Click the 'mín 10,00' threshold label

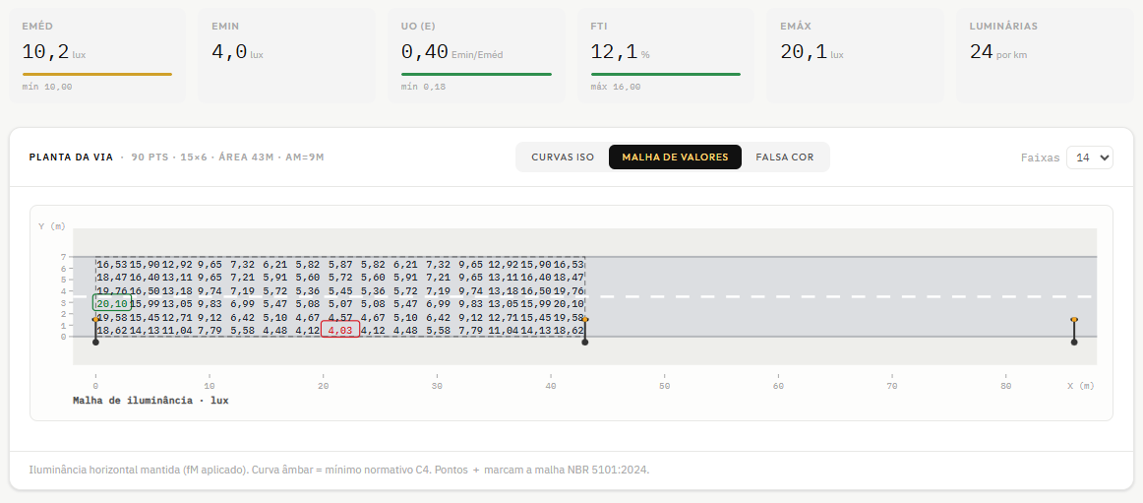[x=46, y=87]
